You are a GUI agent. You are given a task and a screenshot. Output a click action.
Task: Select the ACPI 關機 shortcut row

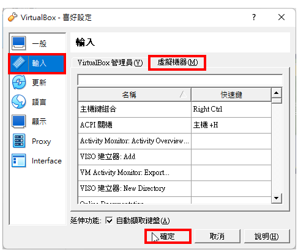(174, 125)
